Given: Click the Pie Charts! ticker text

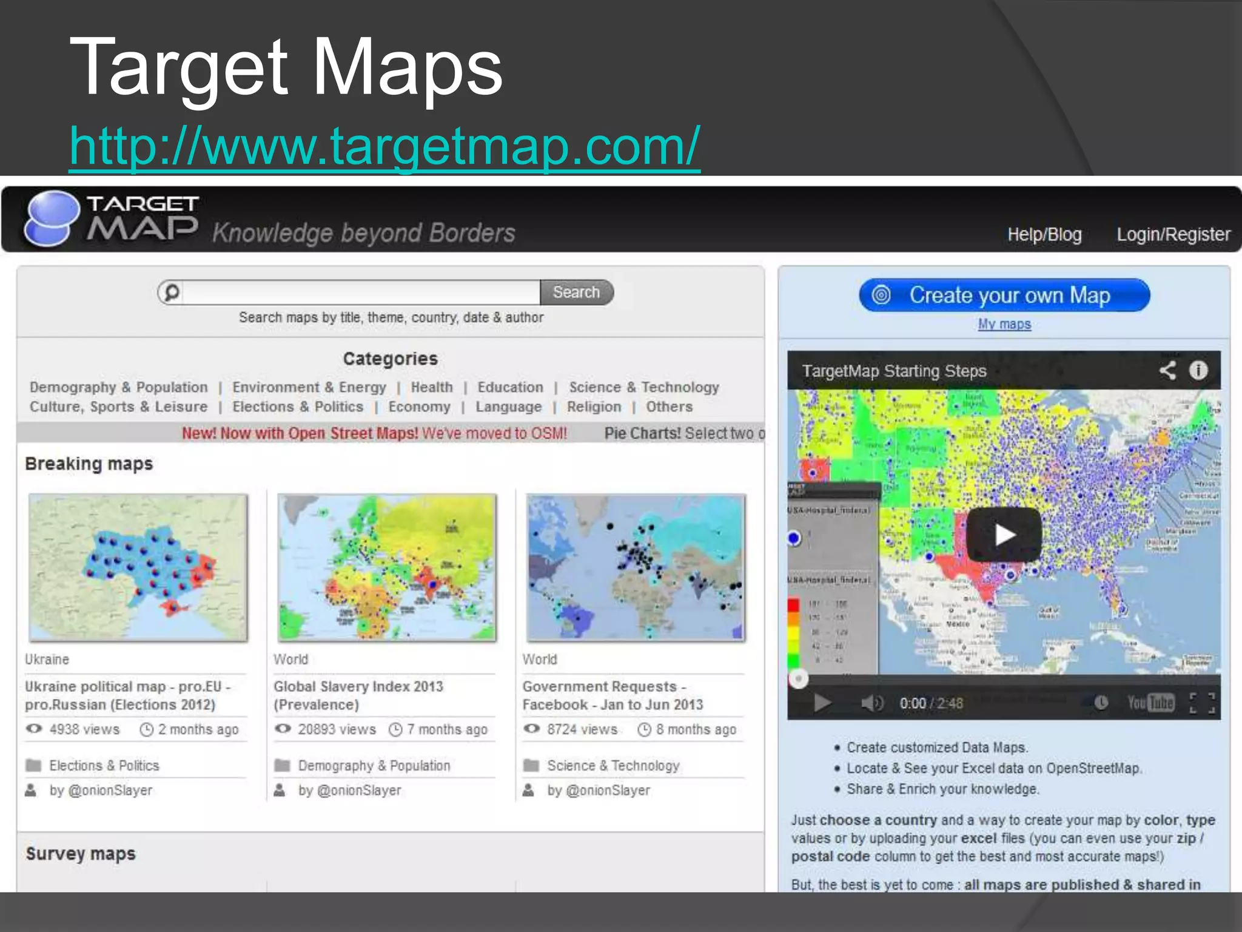Looking at the screenshot, I should (x=684, y=433).
